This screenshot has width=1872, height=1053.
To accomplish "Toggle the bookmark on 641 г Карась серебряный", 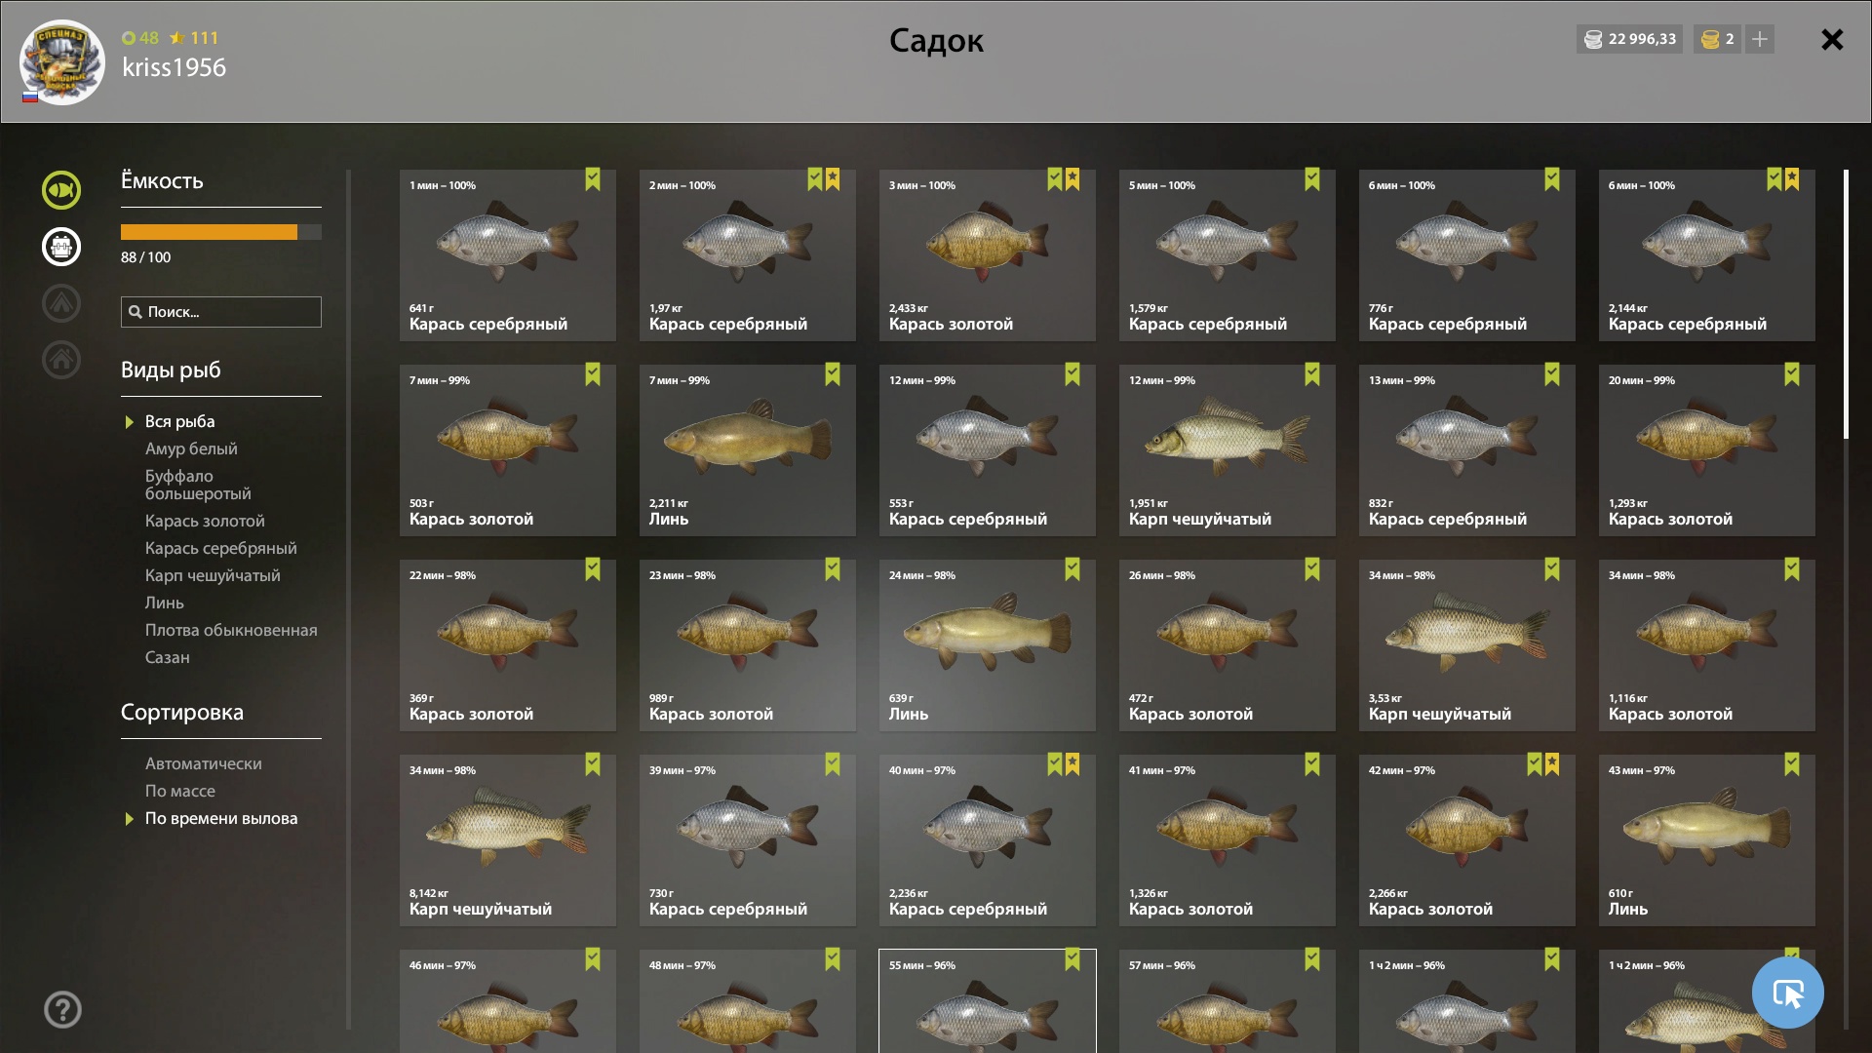I will point(593,179).
